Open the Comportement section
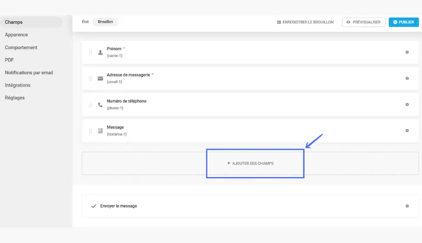Screen dimensions: 422x243 point(21,47)
